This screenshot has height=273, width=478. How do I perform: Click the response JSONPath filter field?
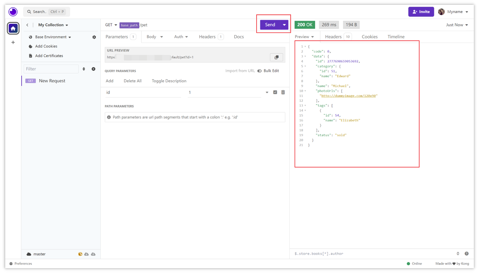tap(373, 254)
